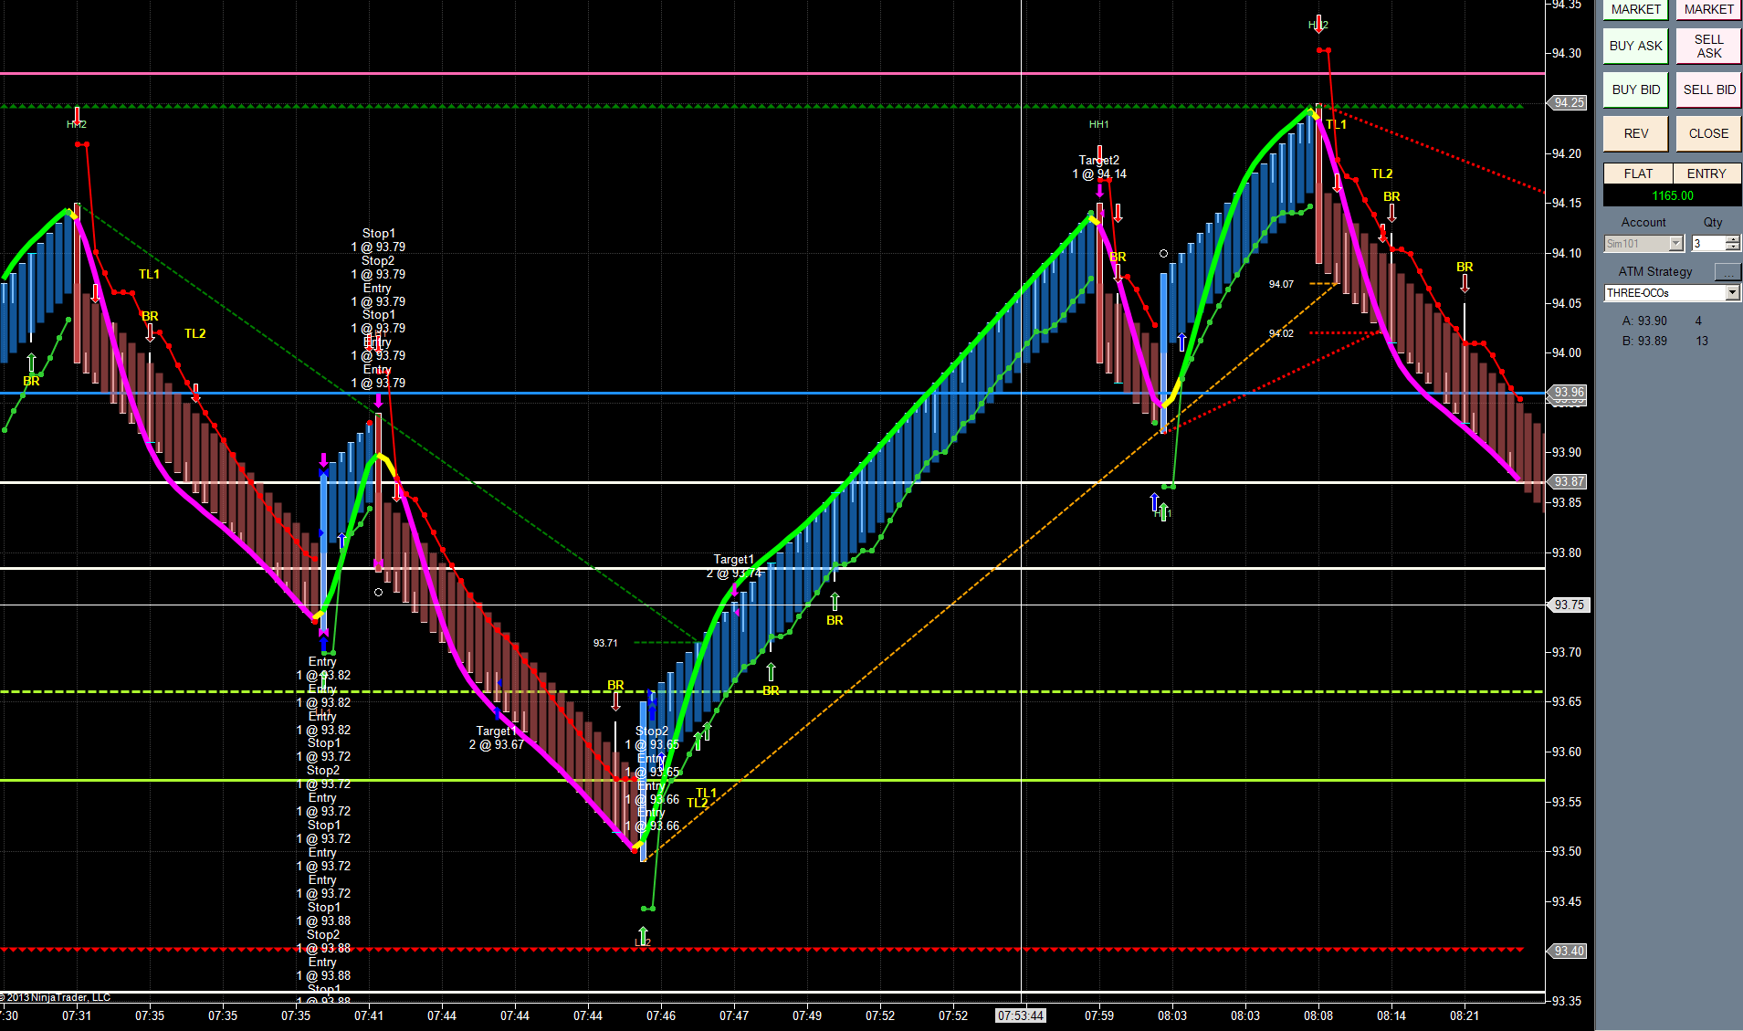Click the 93.87 price marker on axis
1743x1031 pixels.
pos(1569,481)
